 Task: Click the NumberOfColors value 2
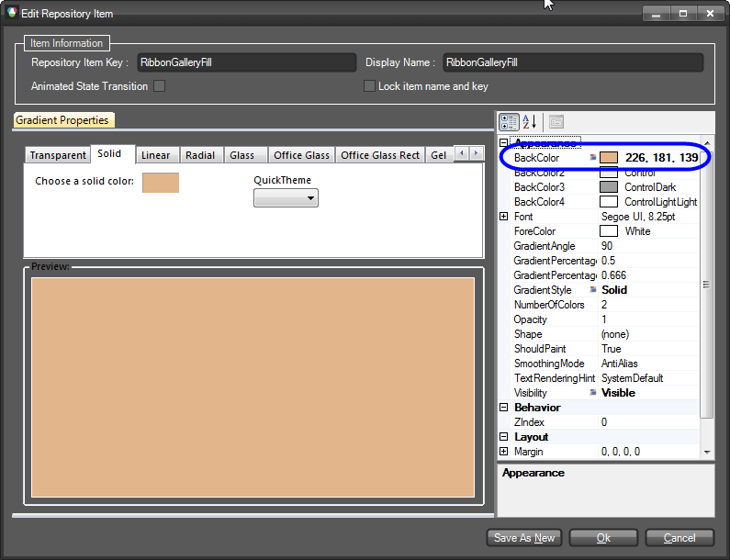tap(604, 305)
